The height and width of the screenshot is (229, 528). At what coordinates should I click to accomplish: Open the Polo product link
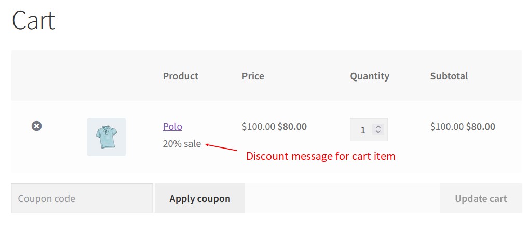[172, 127]
